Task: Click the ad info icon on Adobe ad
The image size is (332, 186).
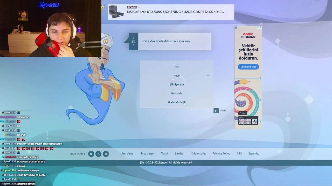Action: pos(258,27)
